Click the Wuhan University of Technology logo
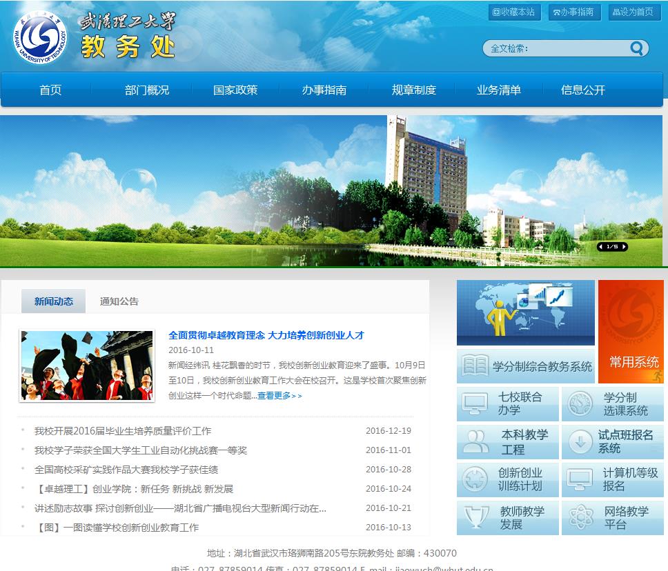The width and height of the screenshot is (668, 571). 40,37
